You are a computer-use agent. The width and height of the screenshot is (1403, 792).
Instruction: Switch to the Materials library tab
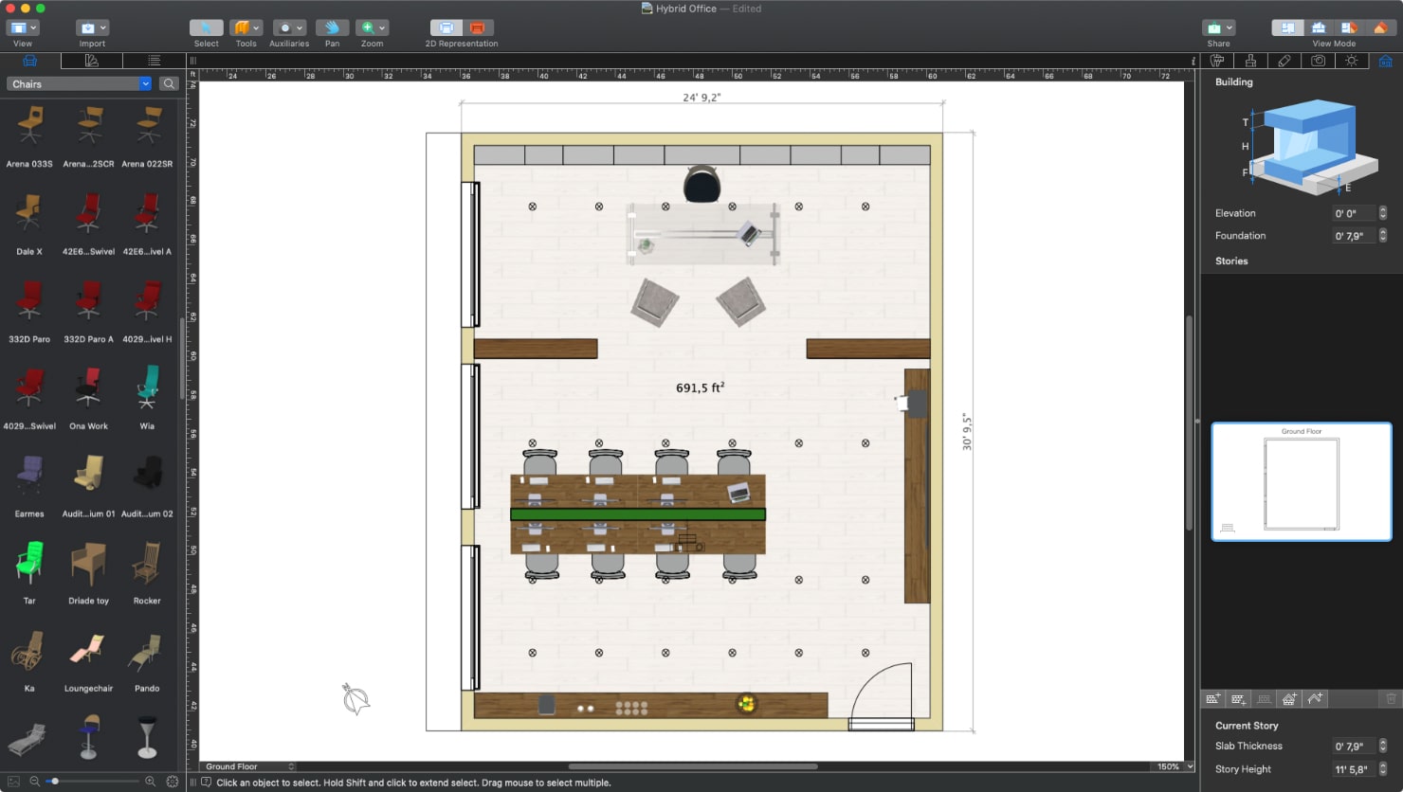91,60
